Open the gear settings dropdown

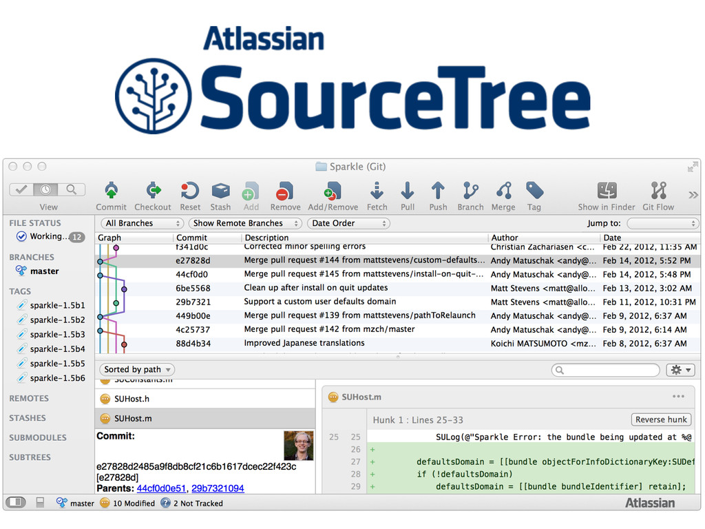pos(681,370)
